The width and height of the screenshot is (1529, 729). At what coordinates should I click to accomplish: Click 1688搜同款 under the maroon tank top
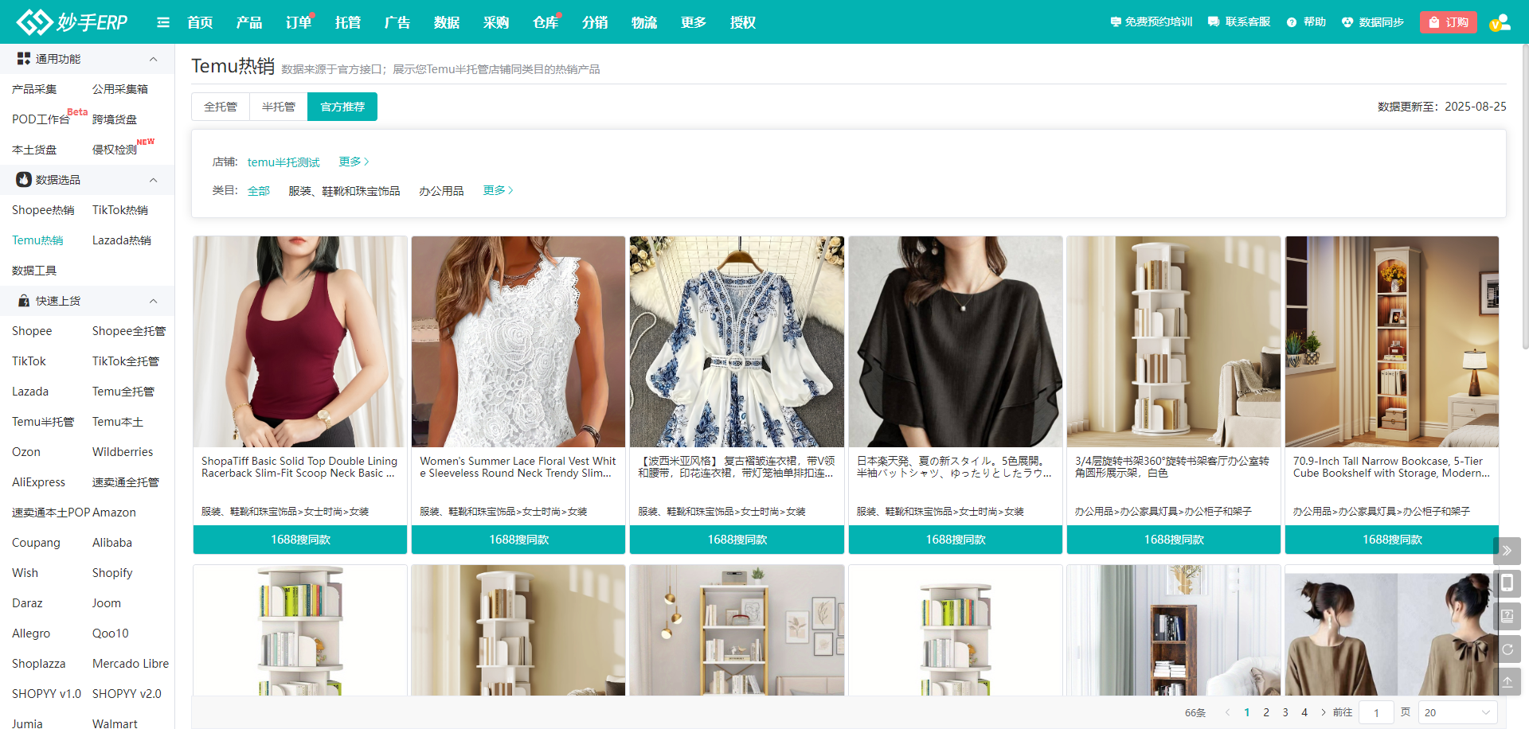point(300,540)
